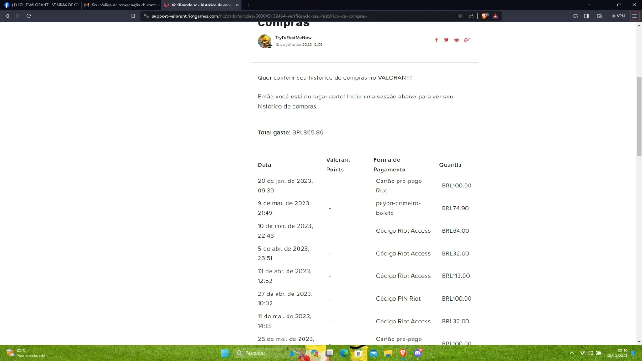The height and width of the screenshot is (361, 642).
Task: Open TryToFindMeNow author profile
Action: click(293, 38)
